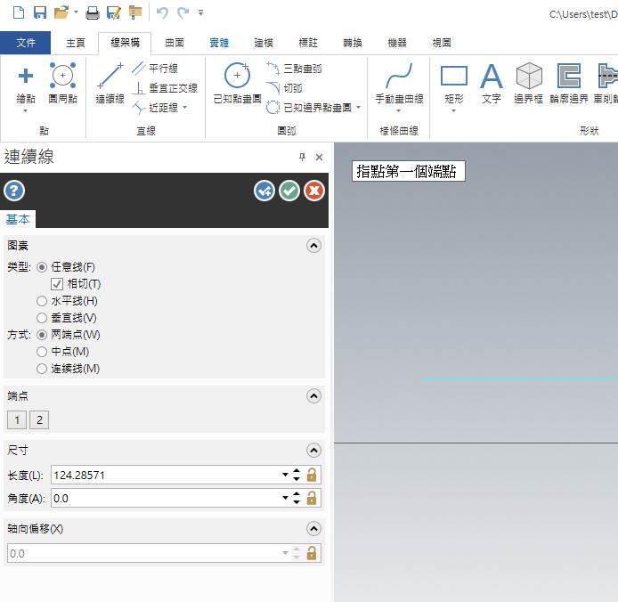
Task: Switch to the 主頁 tab
Action: click(x=76, y=43)
